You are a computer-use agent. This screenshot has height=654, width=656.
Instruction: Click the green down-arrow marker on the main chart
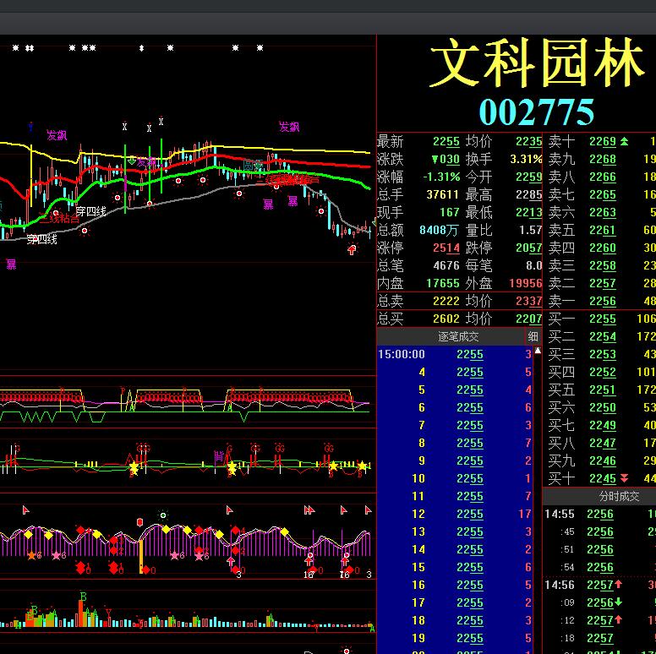point(132,161)
